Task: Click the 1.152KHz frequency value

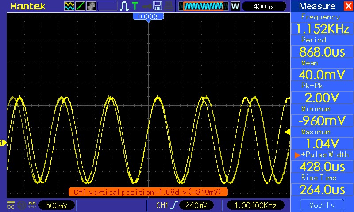Action: pyautogui.click(x=323, y=29)
